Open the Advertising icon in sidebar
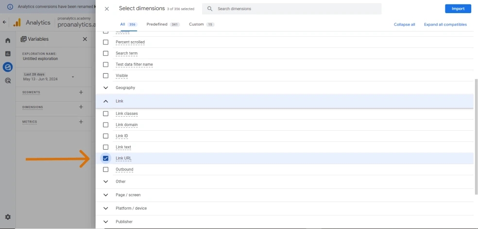This screenshot has height=229, width=478. (x=8, y=80)
